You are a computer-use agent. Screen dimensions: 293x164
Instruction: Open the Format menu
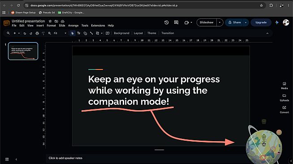tap(51, 26)
